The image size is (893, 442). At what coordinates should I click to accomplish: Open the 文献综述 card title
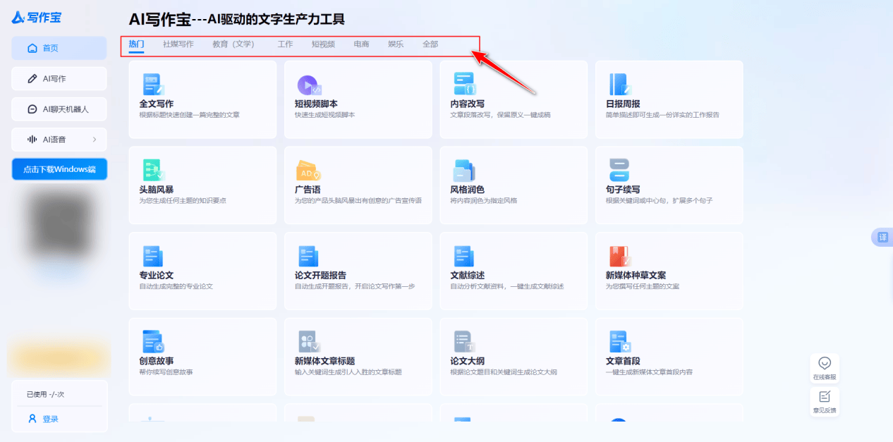[x=467, y=275]
